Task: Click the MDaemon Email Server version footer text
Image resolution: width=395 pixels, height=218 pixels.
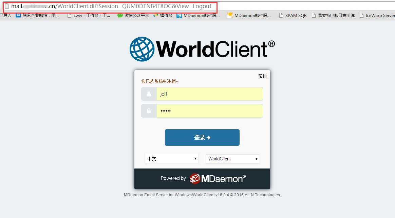Action: pos(202,195)
